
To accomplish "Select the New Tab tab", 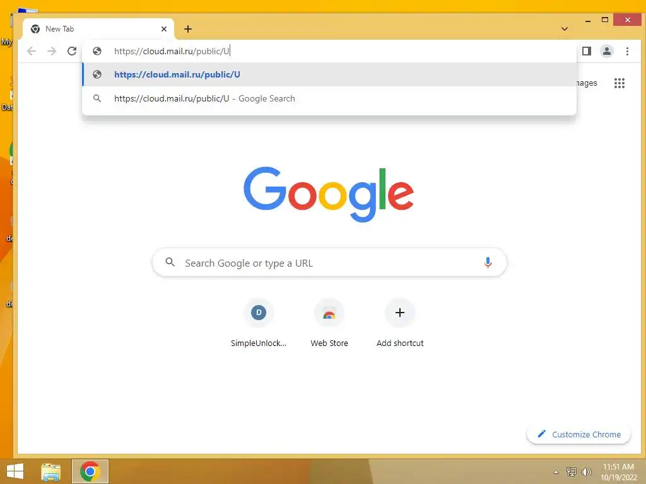I will click(x=98, y=29).
